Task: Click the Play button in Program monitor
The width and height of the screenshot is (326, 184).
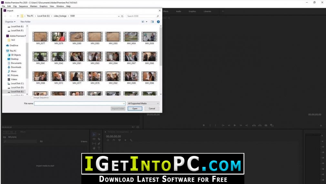Action: (235, 125)
